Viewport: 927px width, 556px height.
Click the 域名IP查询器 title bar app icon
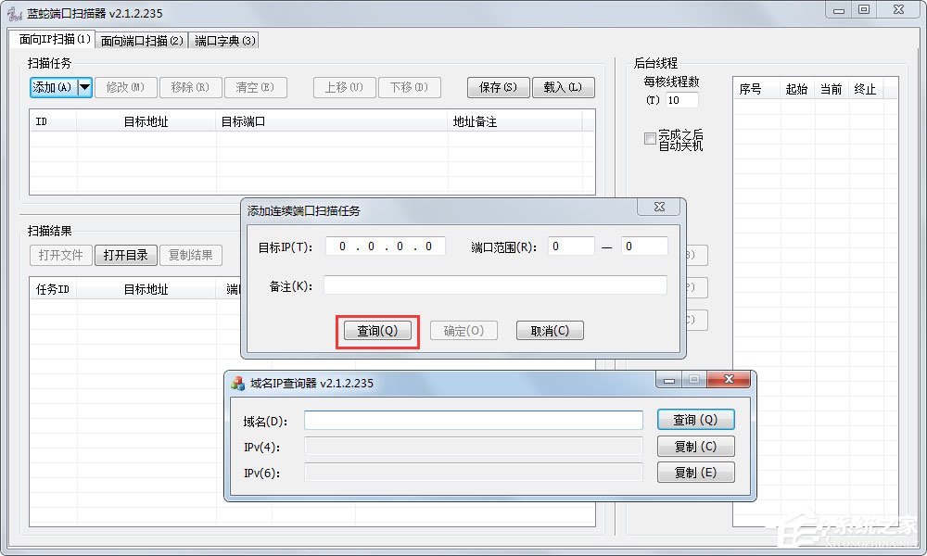[x=238, y=383]
